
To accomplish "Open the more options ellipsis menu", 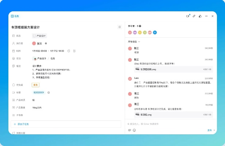I will click(x=206, y=16).
